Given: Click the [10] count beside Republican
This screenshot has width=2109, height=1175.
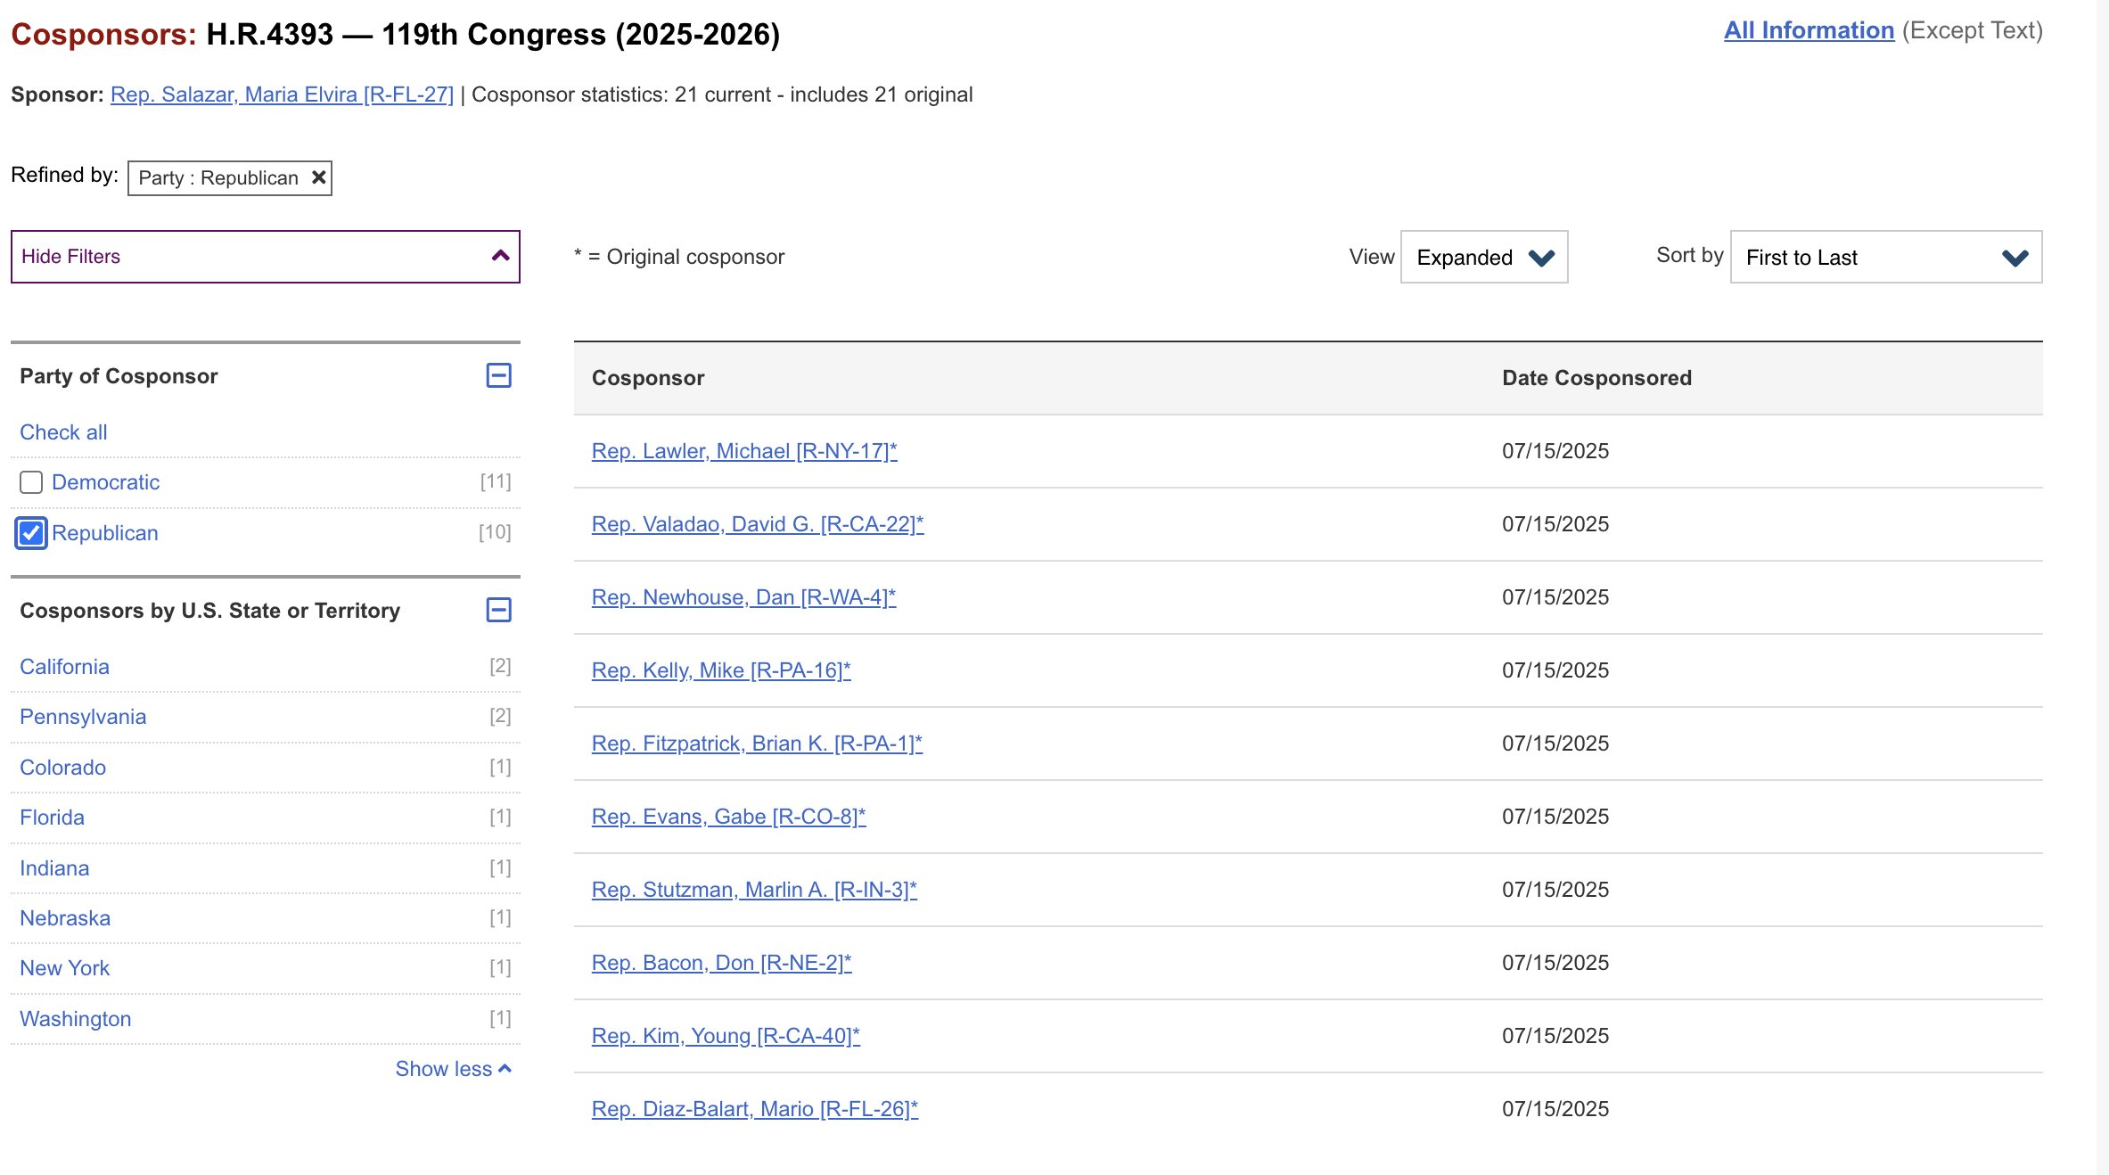Looking at the screenshot, I should point(495,532).
